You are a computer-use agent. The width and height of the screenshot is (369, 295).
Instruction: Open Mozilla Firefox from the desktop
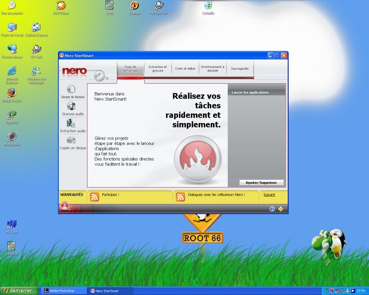(12, 93)
